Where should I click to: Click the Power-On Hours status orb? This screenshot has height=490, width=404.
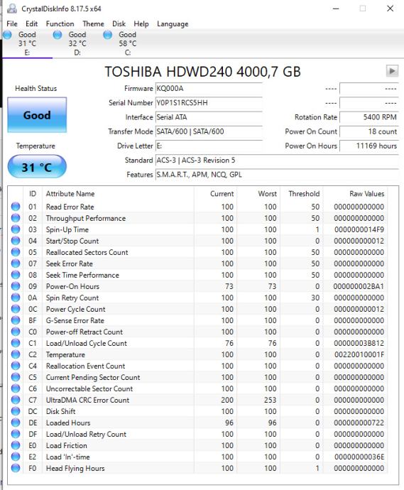coord(16,286)
